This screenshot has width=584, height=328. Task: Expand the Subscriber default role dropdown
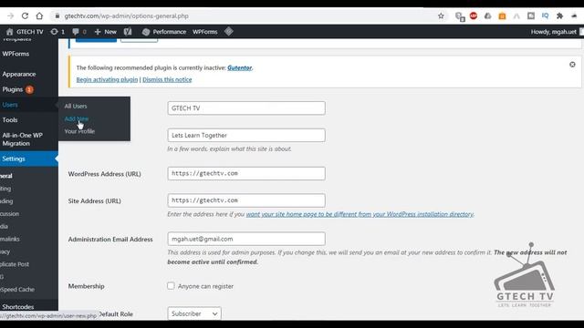(194, 313)
